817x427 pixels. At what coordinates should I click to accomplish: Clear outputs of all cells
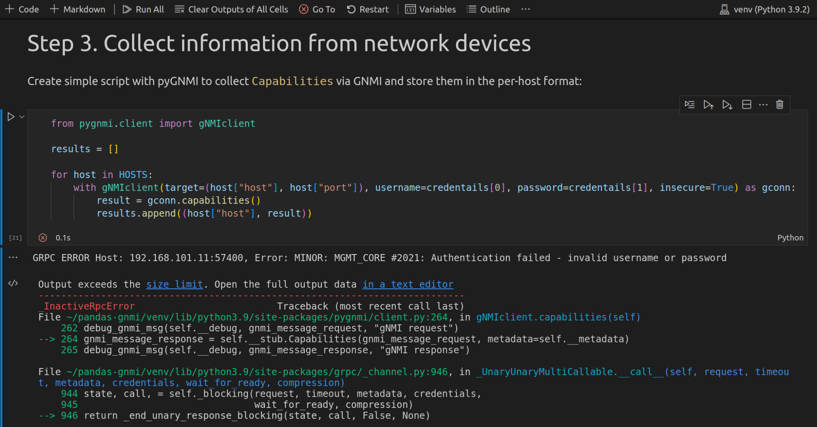click(231, 9)
